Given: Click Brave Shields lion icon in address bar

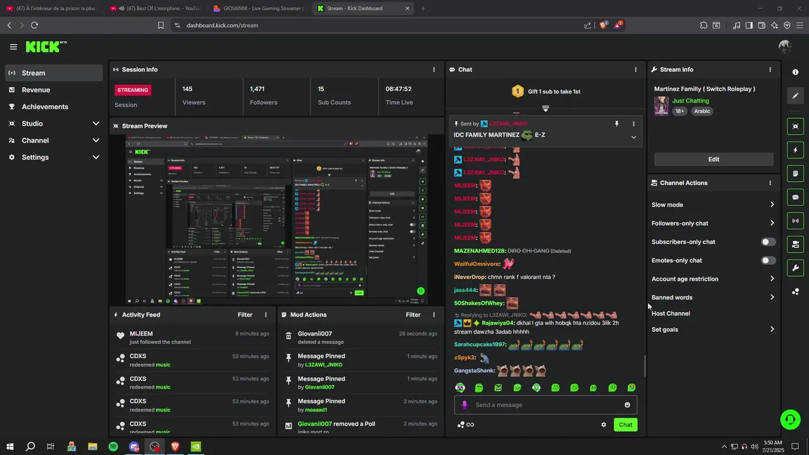Looking at the screenshot, I should click(x=604, y=25).
